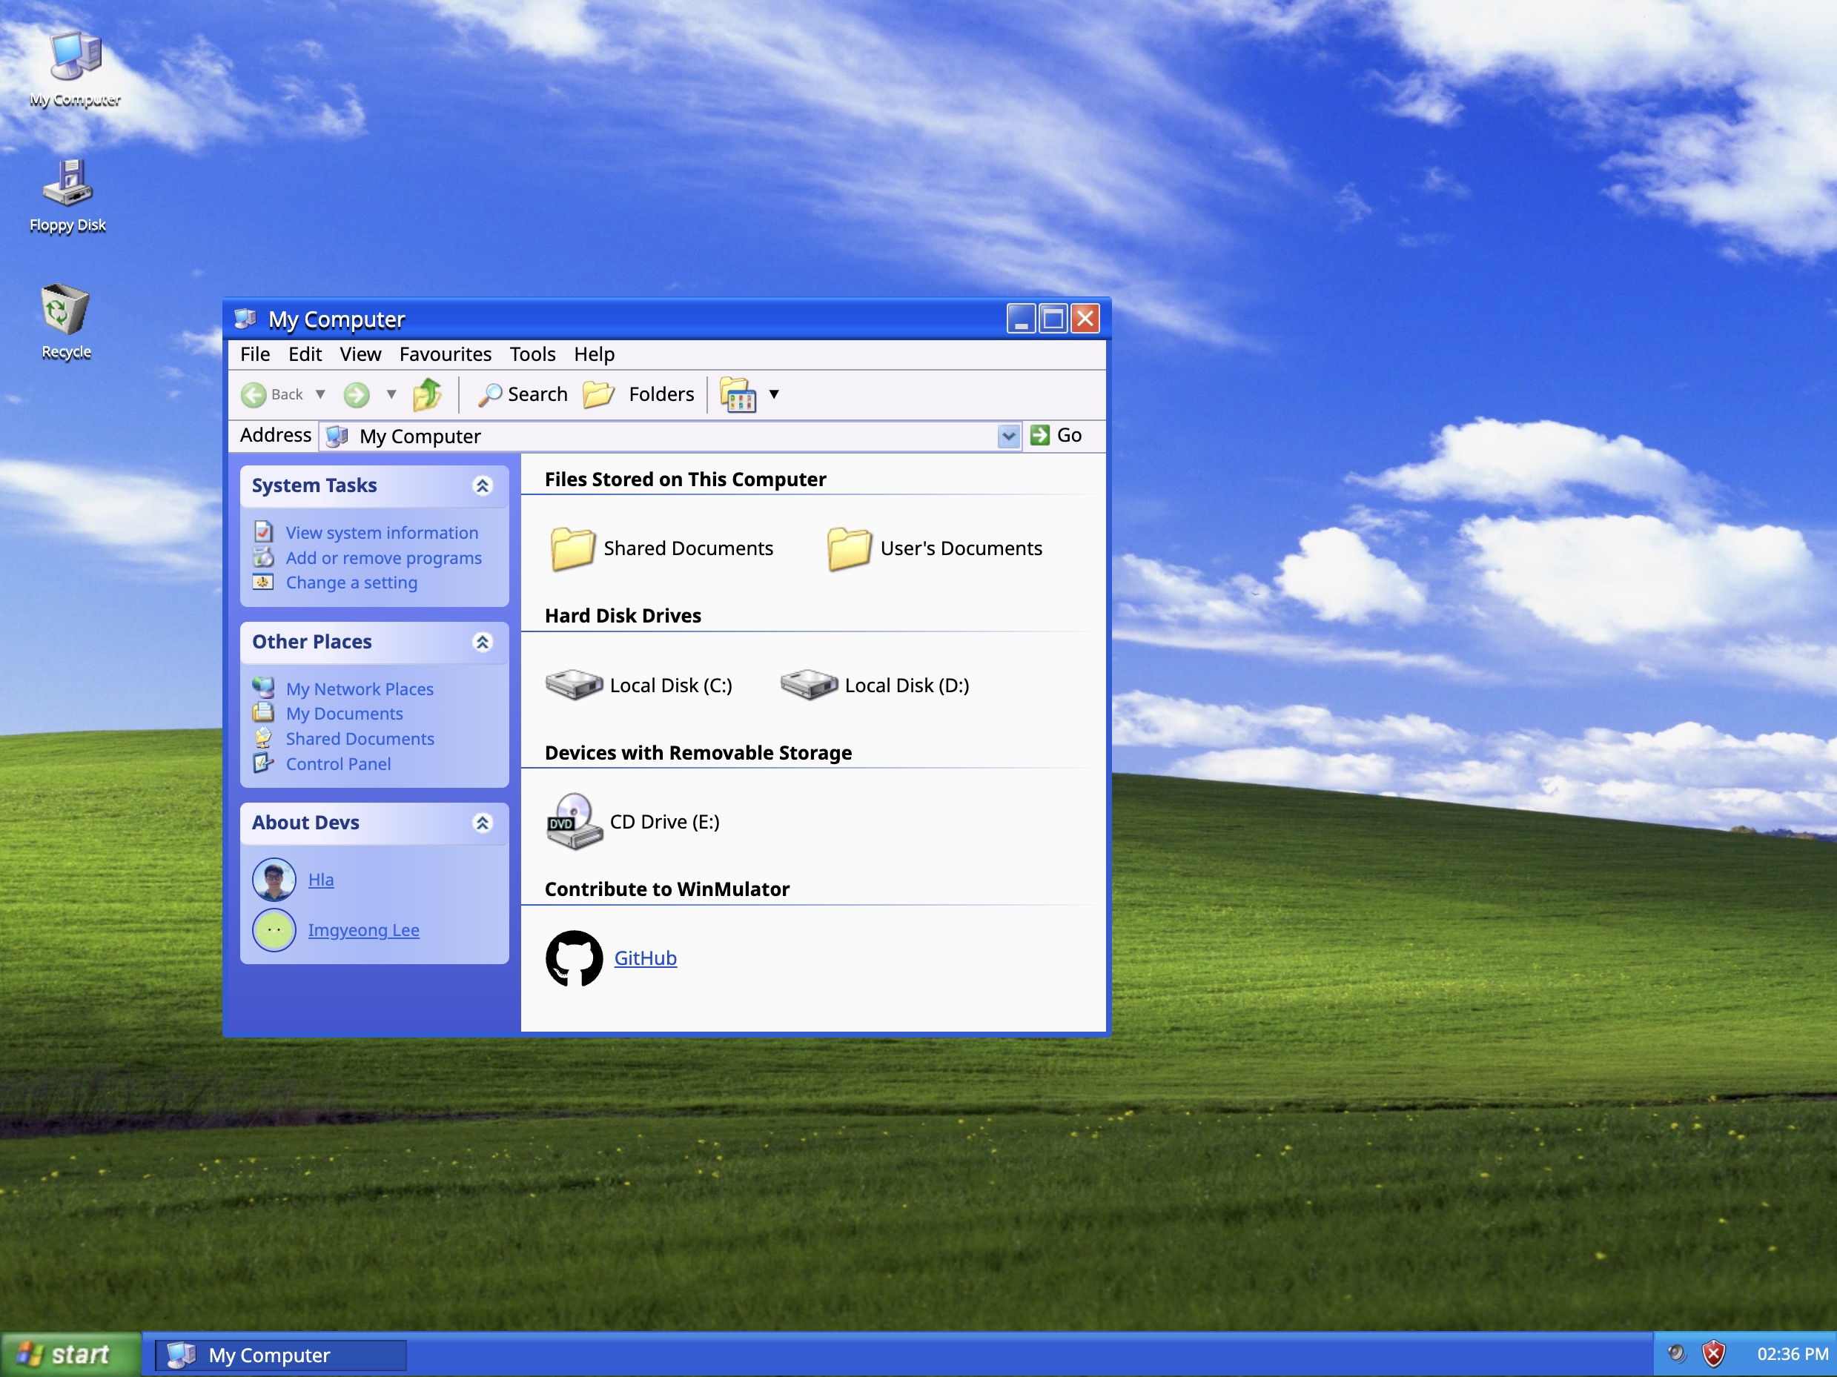Select the Shared Documents folder

pyautogui.click(x=662, y=548)
